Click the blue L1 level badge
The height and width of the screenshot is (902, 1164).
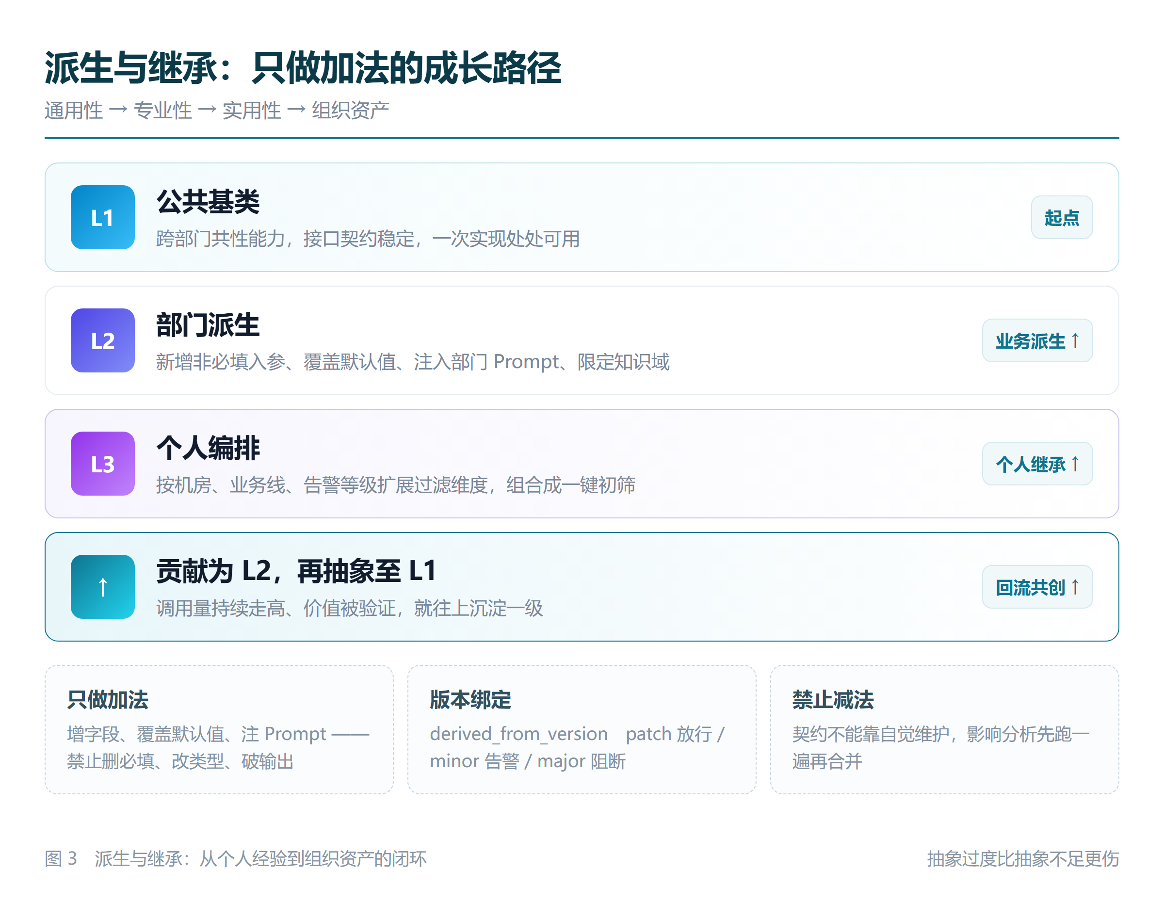click(102, 217)
